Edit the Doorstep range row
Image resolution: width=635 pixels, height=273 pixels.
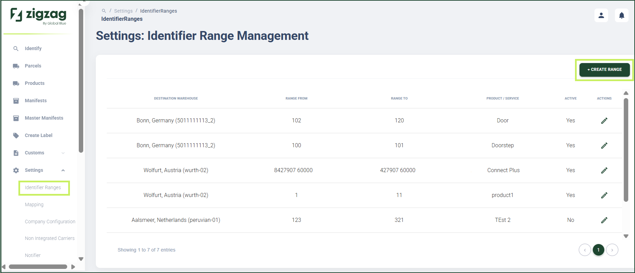click(604, 146)
